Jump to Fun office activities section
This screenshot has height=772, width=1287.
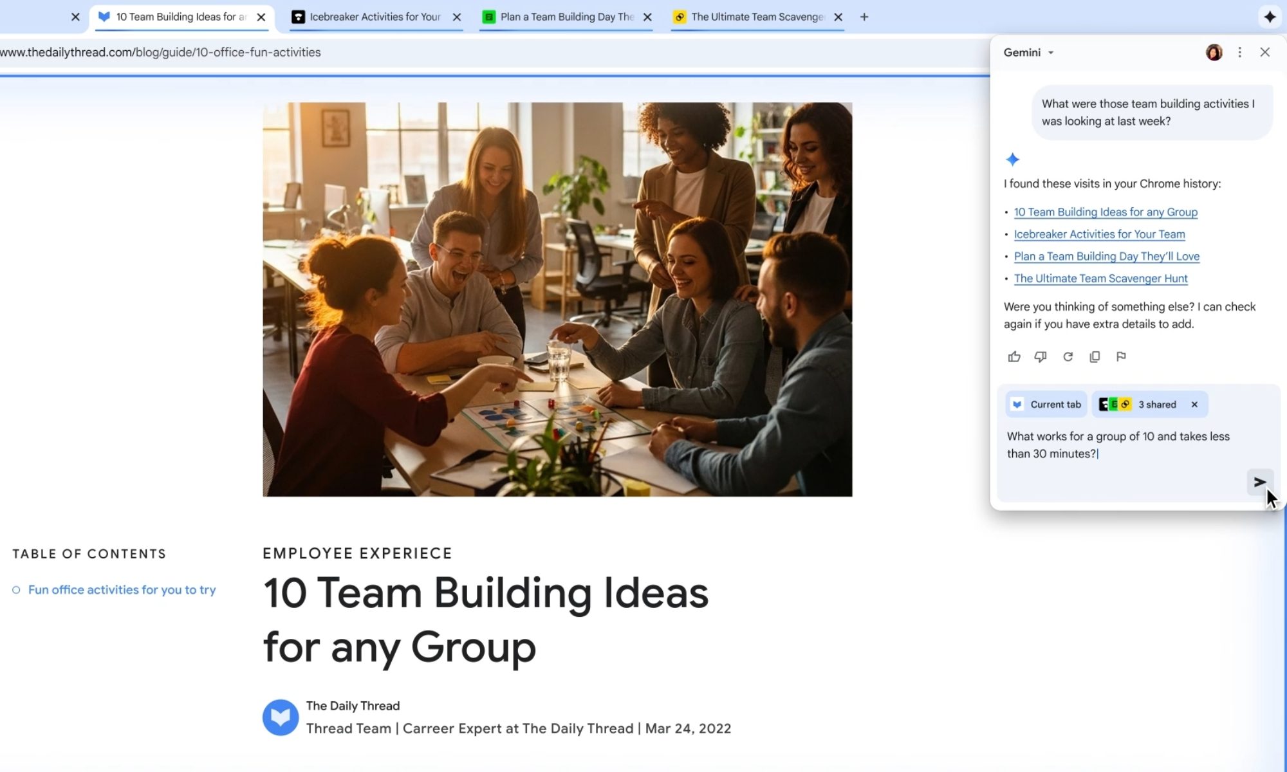coord(122,590)
